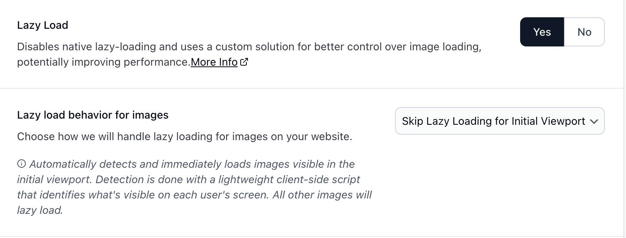Open the More Info link
626x238 pixels.
tap(214, 62)
